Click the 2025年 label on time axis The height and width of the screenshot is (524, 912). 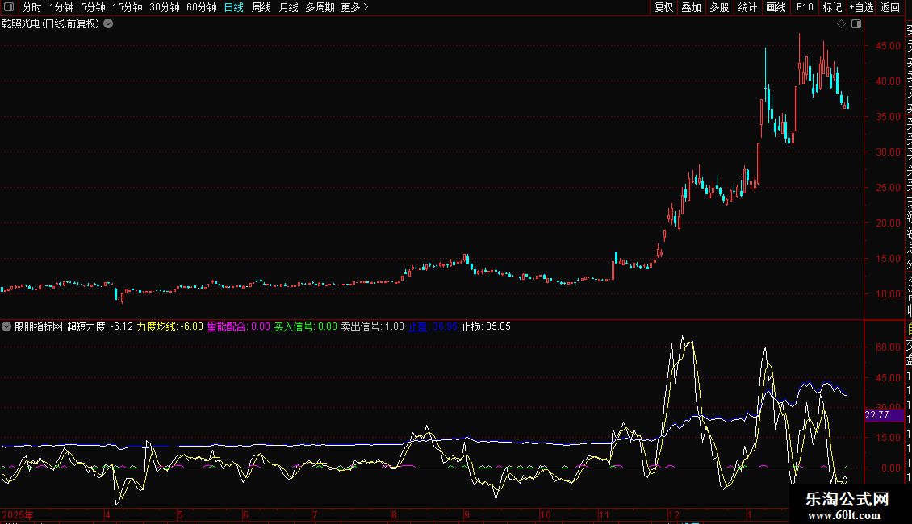pos(18,514)
